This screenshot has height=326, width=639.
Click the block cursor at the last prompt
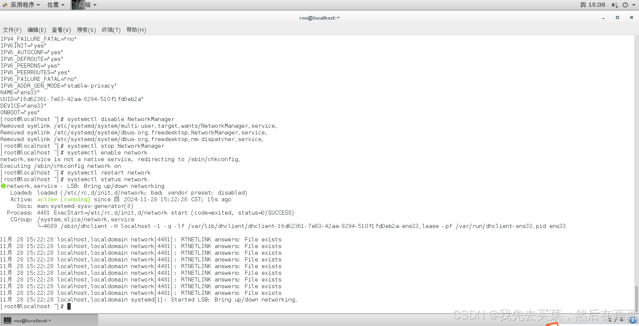[x=69, y=306]
